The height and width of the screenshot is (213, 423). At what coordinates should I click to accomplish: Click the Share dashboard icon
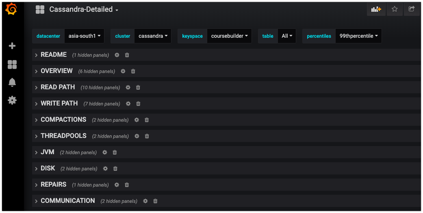(x=412, y=9)
